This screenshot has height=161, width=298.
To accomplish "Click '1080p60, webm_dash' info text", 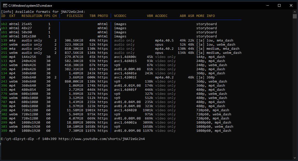I will click(215, 127).
